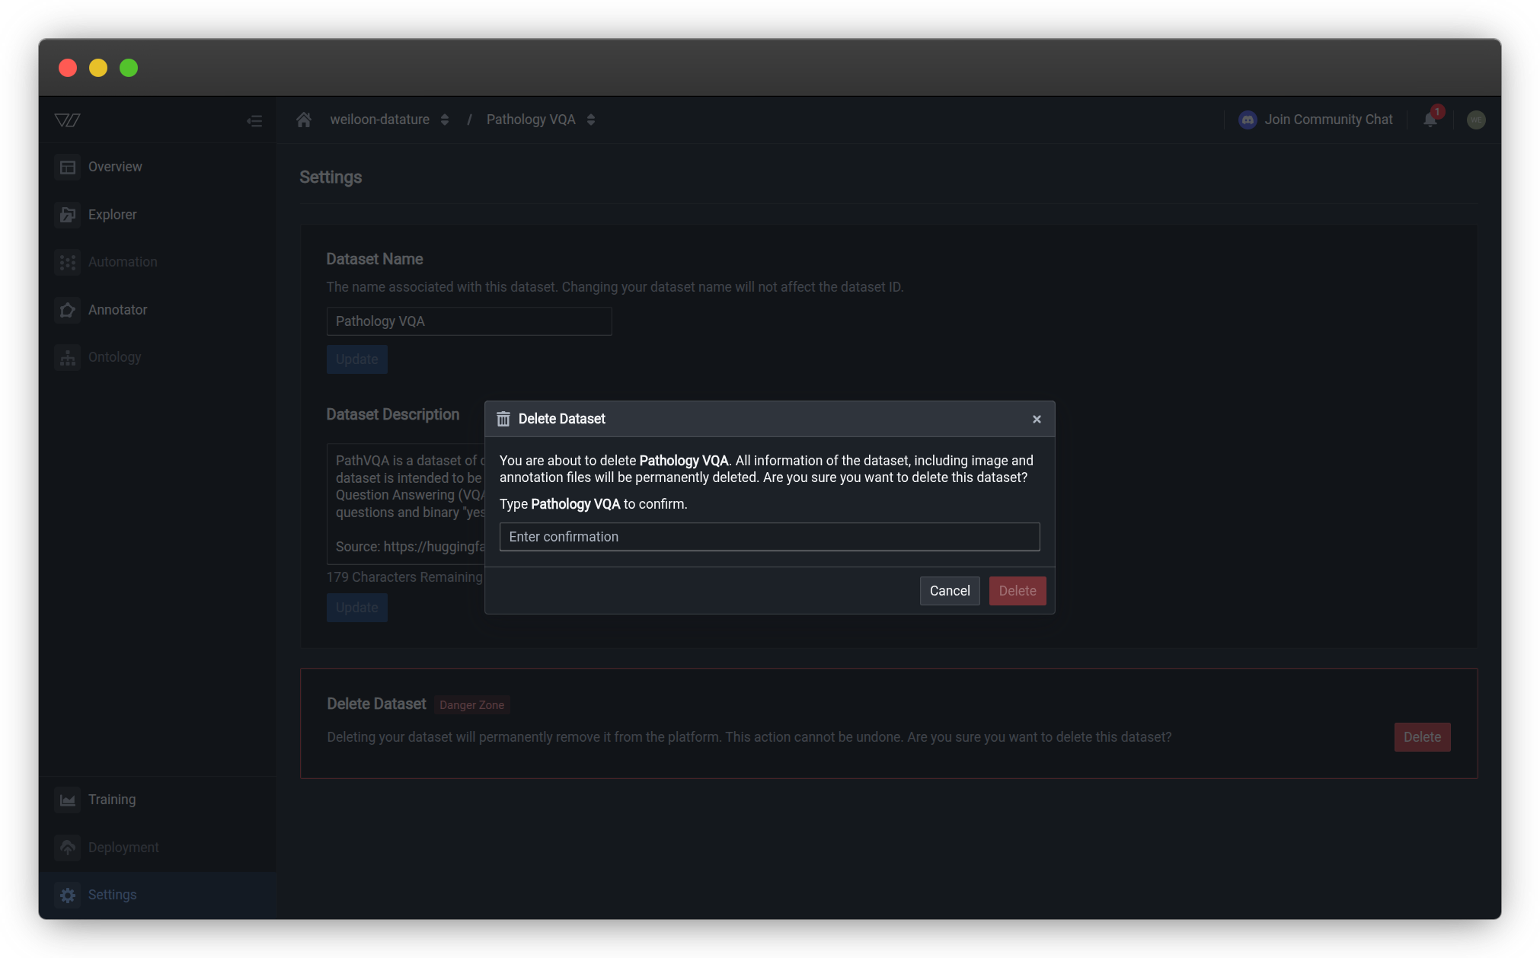Open the Training section icon
Screen dimensions: 1540x958
[68, 800]
